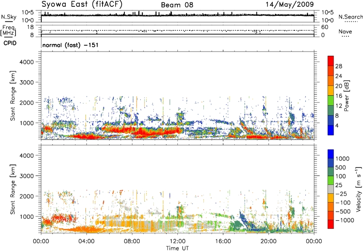
Task: Click the '1000' tick on Velocity colorbar
Action: click(x=343, y=159)
